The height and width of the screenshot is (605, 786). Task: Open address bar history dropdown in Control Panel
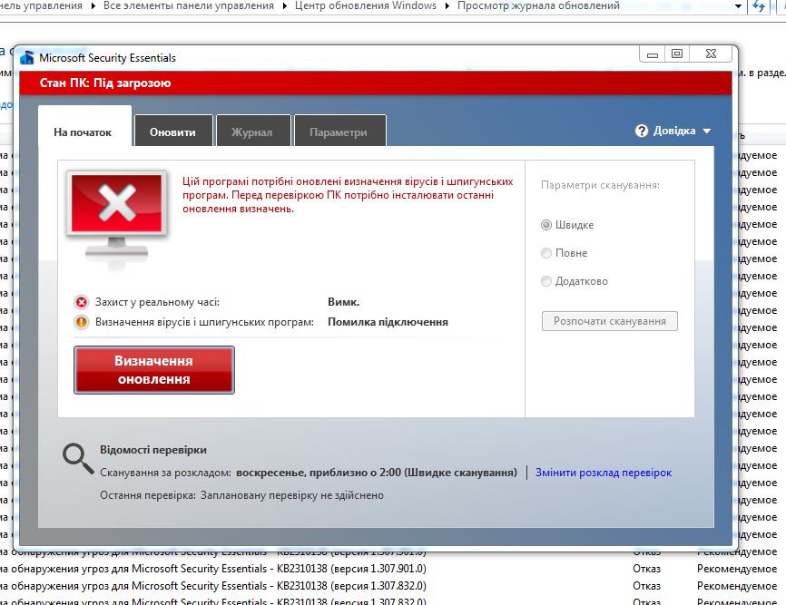click(x=738, y=6)
